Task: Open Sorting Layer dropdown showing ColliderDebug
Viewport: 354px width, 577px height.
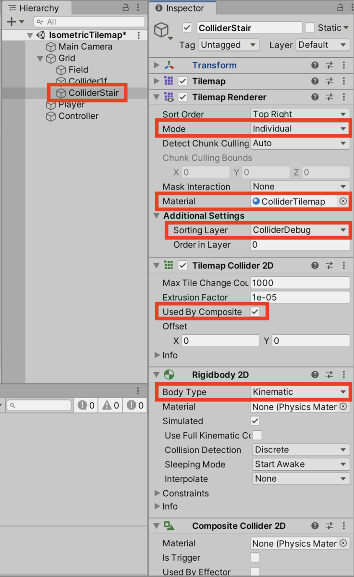Action: coord(300,230)
